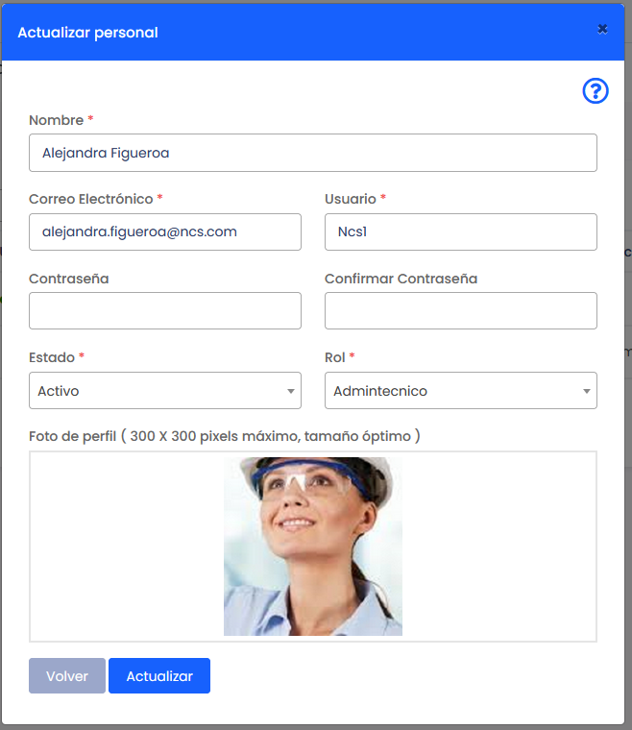Screen dimensions: 632x730
Task: Open help with the question mark icon
Action: tap(596, 91)
